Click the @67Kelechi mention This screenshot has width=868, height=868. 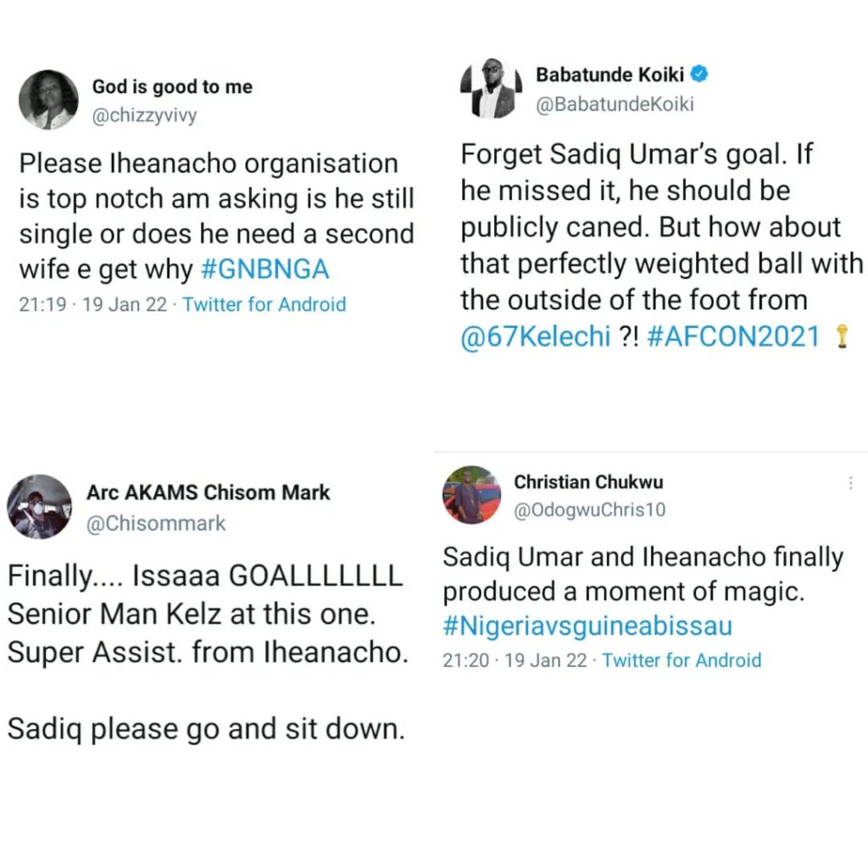(x=535, y=337)
